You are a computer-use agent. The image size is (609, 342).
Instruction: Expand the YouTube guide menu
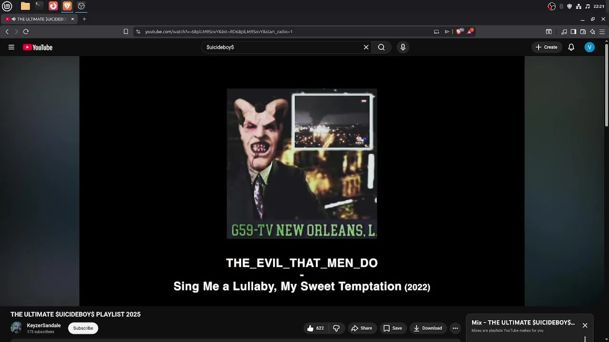point(11,47)
